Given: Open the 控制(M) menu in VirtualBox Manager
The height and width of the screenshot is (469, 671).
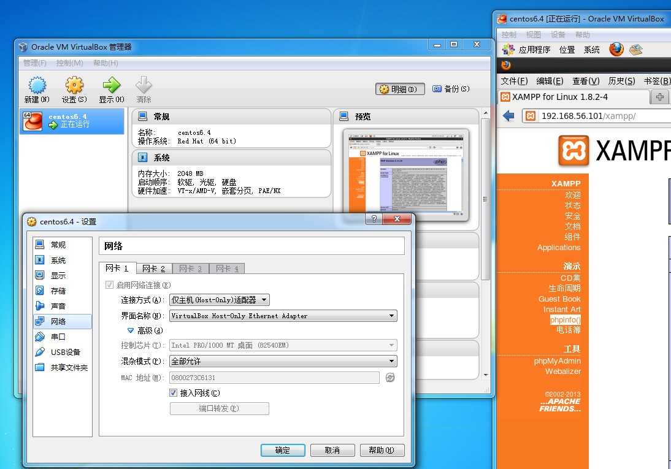Looking at the screenshot, I should (70, 63).
